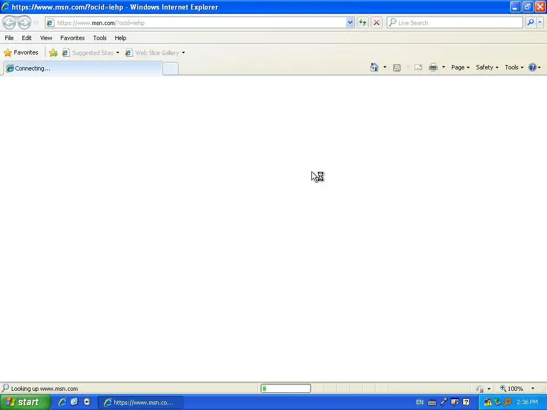Click the Forward navigation arrow
547x410 pixels.
(24, 22)
